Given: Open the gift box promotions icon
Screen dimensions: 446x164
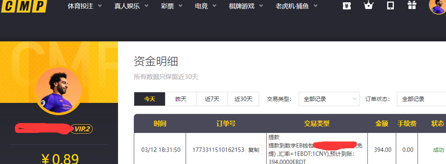Looking at the screenshot, I should pos(412,5).
